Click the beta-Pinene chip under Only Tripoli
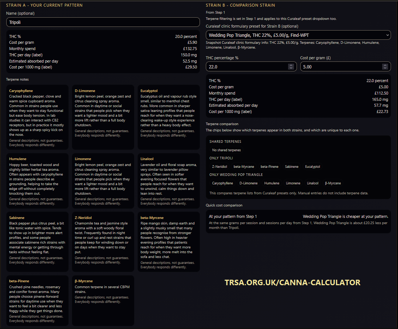Viewport: 398px width, 329px height. (x=269, y=167)
